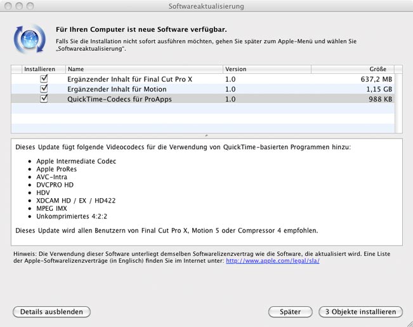Image resolution: width=413 pixels, height=327 pixels.
Task: Open the apple.com/legal/sla link
Action: pyautogui.click(x=272, y=260)
